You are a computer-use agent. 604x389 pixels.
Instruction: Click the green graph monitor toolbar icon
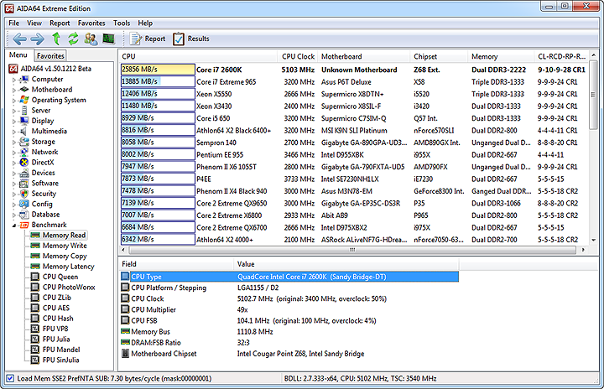coord(108,39)
